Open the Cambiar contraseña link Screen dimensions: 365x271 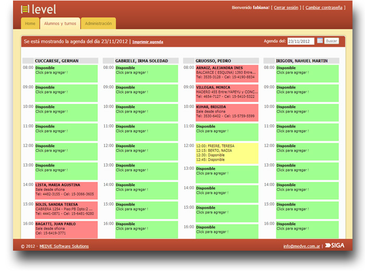[x=324, y=8]
